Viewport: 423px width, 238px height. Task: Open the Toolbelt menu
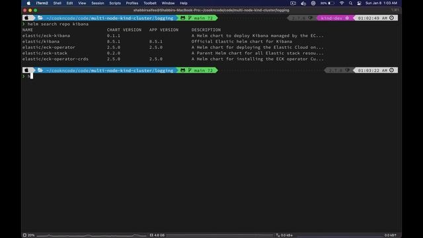[x=150, y=3]
